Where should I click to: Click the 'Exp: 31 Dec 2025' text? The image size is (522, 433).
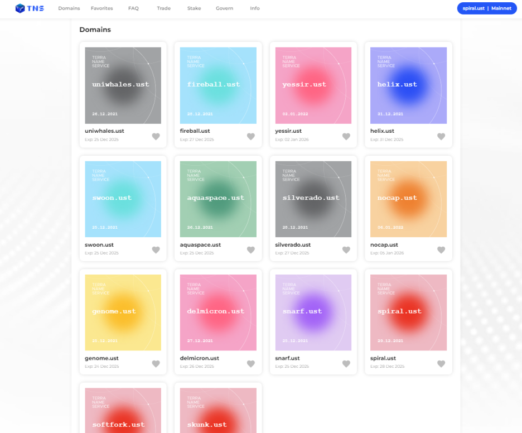click(x=387, y=139)
